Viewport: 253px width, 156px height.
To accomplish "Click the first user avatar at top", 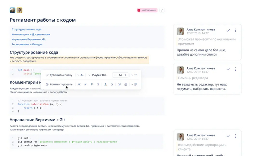I will (12, 10).
